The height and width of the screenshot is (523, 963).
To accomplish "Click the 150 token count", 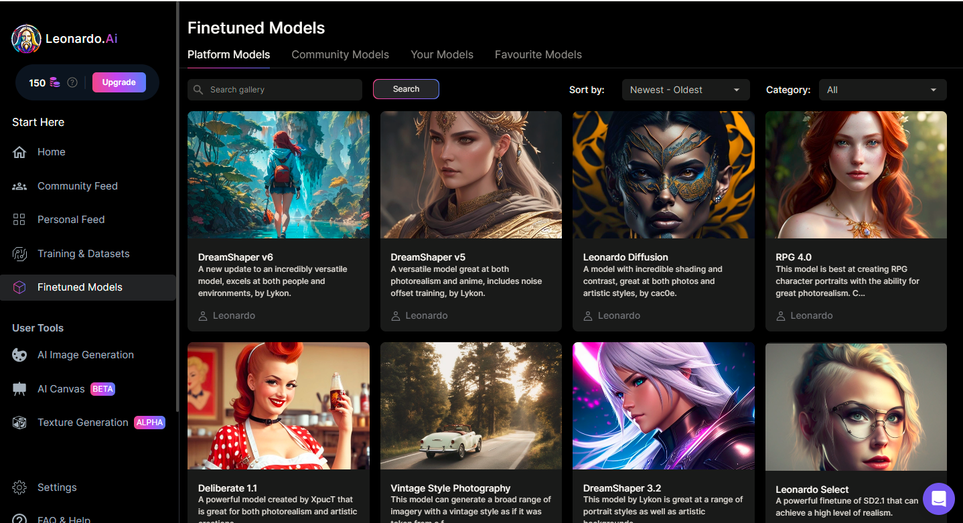I will pos(38,83).
